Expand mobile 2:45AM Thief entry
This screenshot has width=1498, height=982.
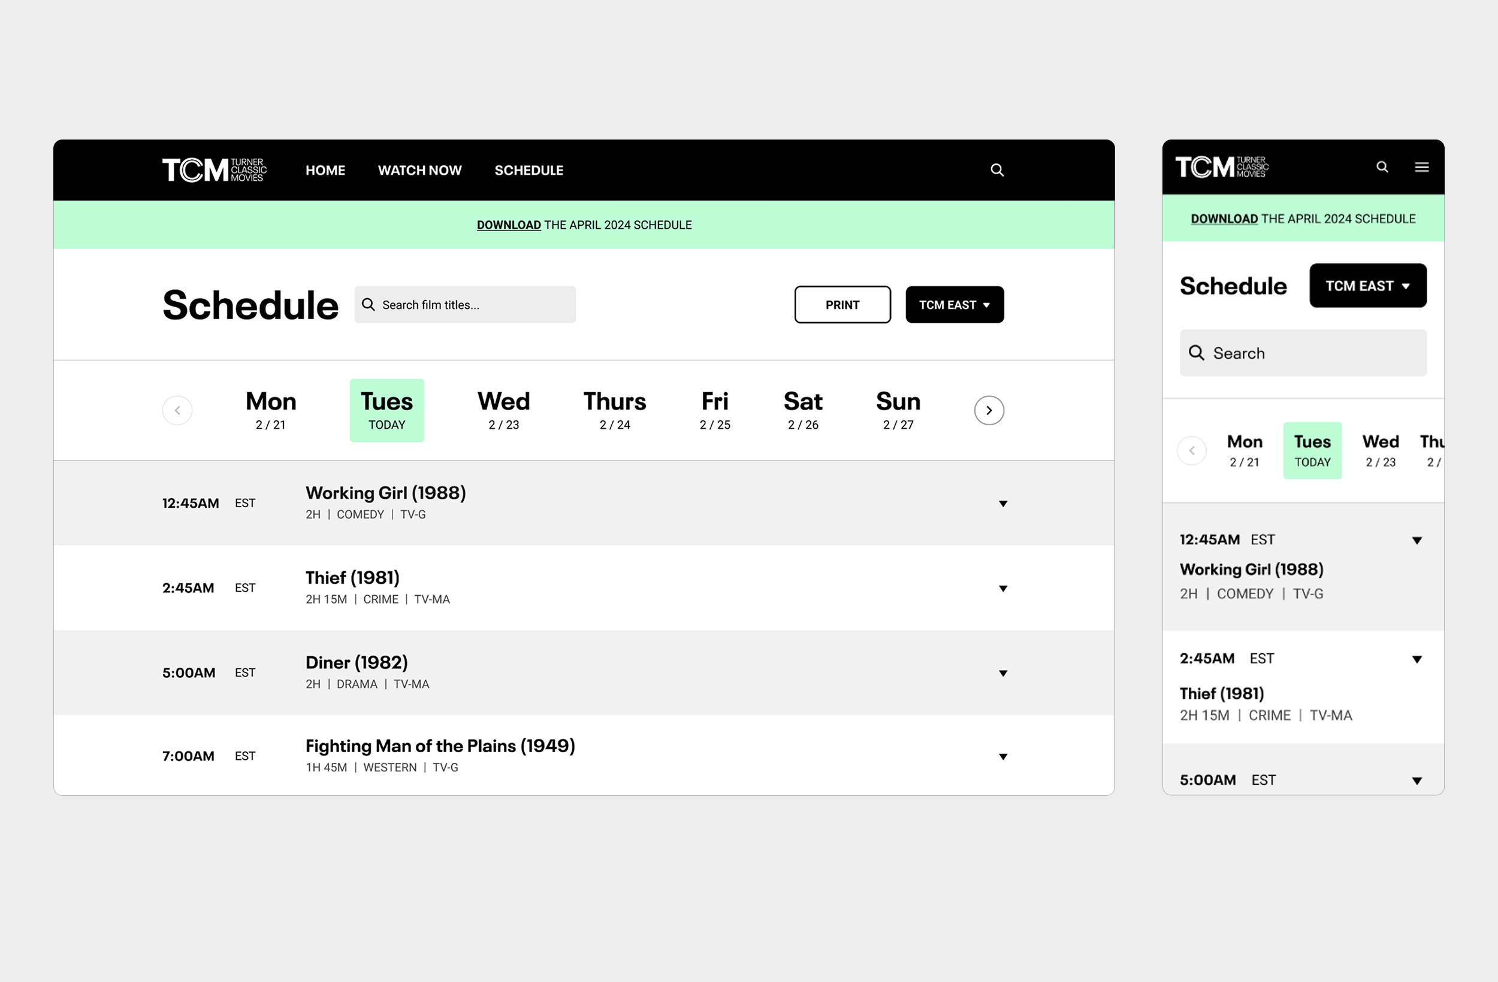click(x=1417, y=660)
